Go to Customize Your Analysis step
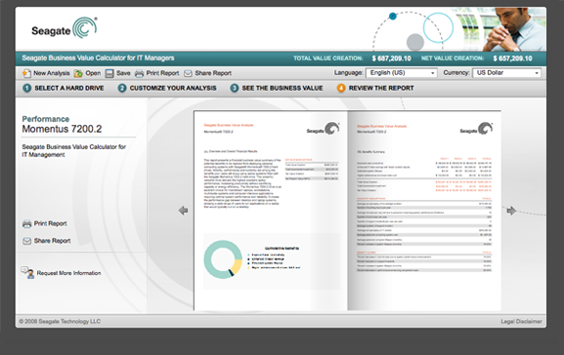Screen dimensions: 564x355 pos(173,88)
